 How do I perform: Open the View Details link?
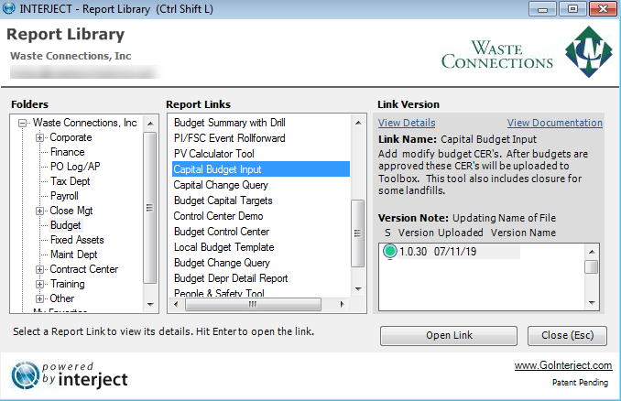(x=407, y=123)
